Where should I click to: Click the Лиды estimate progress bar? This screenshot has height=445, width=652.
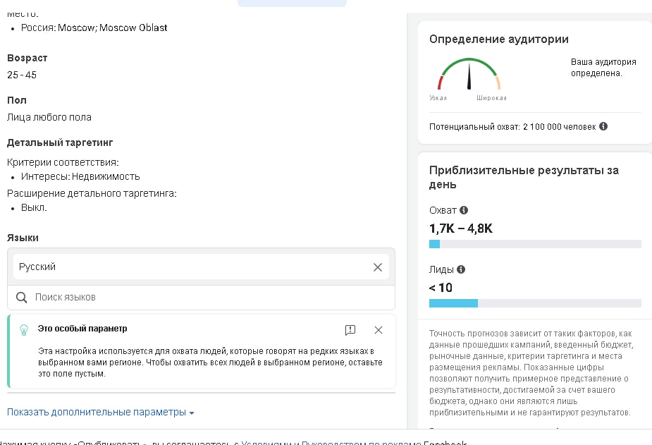click(535, 303)
